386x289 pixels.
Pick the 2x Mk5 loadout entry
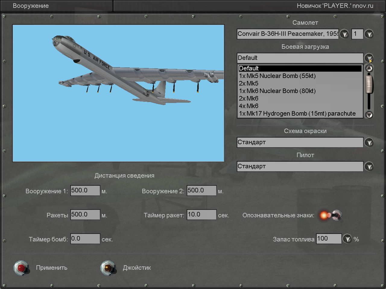249,83
